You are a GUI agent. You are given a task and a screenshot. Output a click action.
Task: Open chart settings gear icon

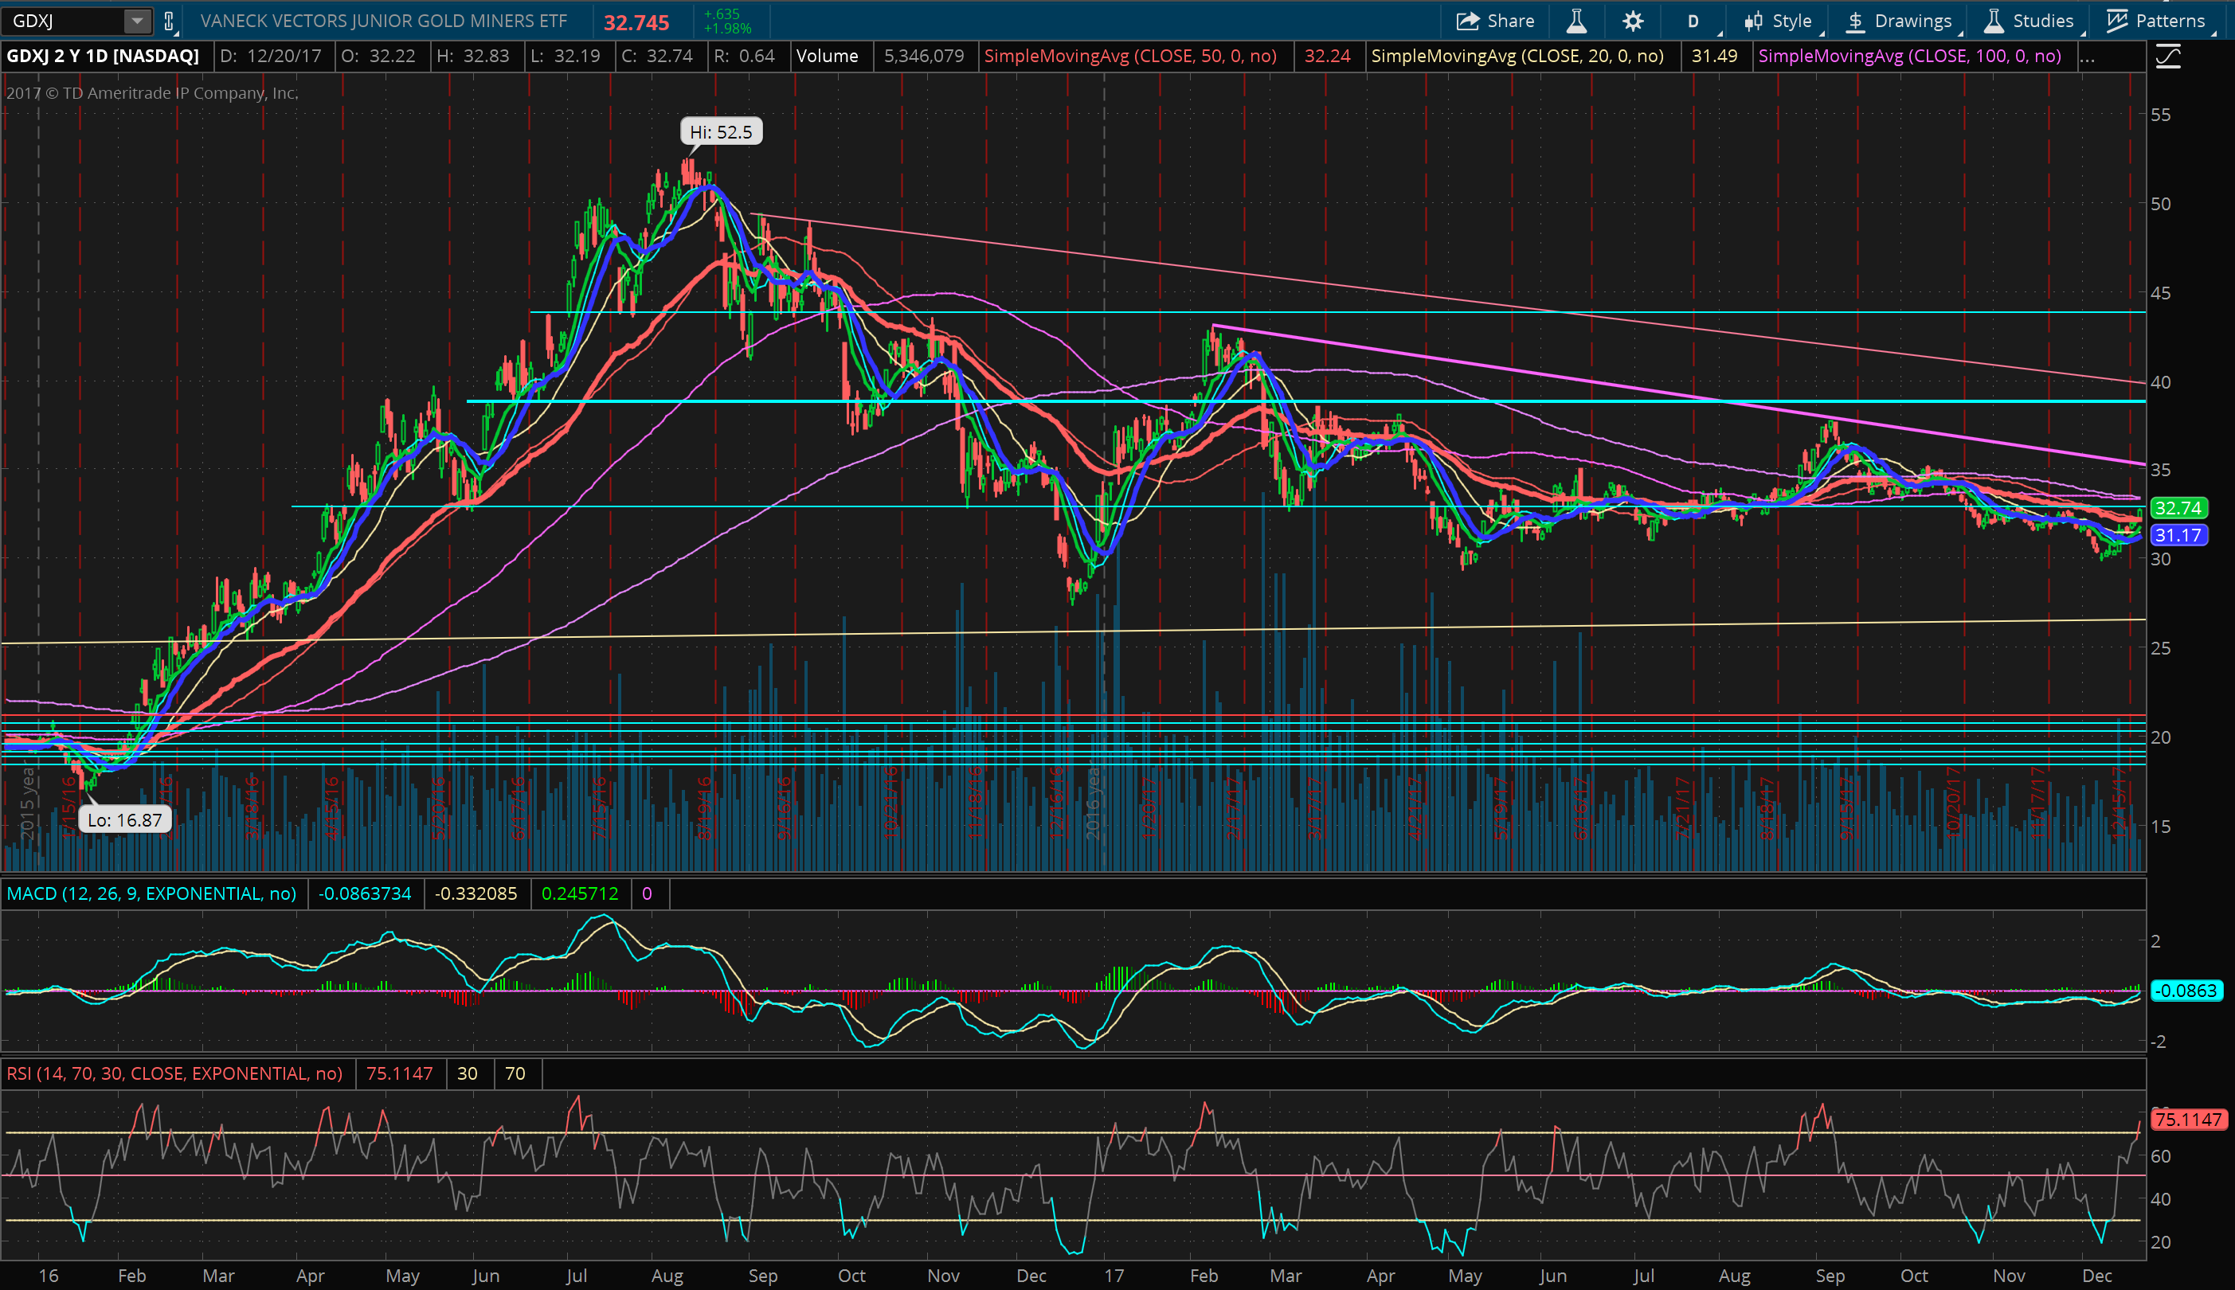(x=1632, y=21)
